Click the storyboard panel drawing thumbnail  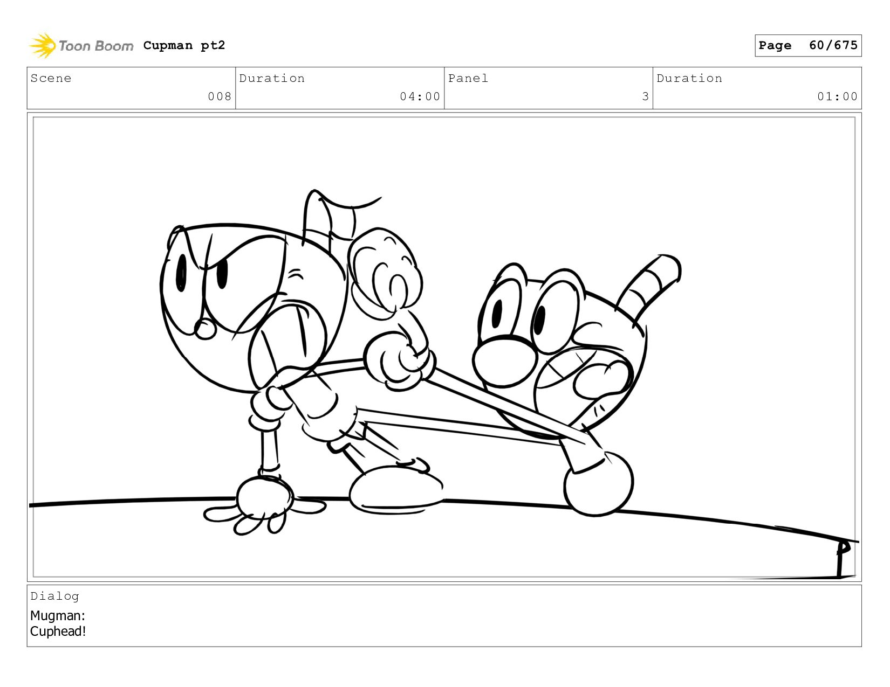point(444,347)
